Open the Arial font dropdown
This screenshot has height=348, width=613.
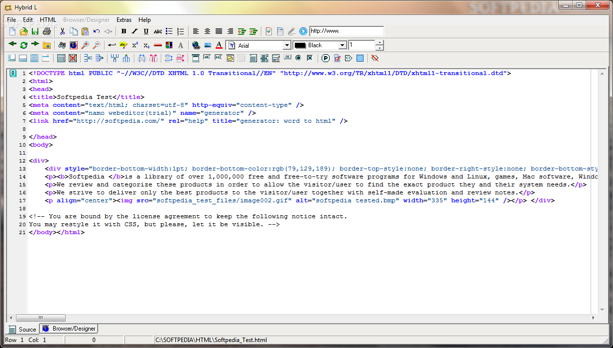pyautogui.click(x=287, y=45)
